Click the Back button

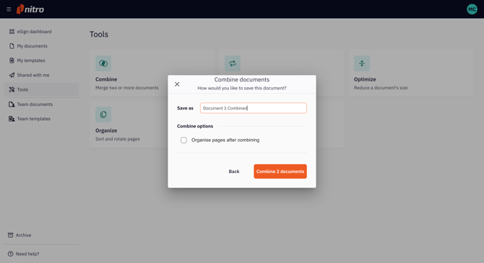(x=234, y=171)
